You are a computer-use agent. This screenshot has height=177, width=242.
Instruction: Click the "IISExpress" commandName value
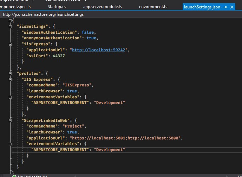[77, 85]
